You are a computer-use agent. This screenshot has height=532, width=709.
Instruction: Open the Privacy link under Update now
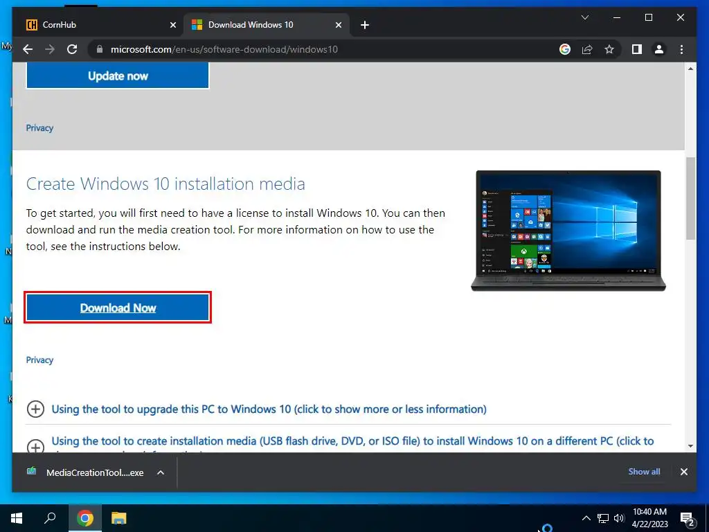39,128
